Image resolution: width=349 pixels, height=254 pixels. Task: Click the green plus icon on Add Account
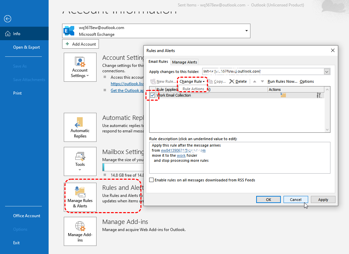coord(67,44)
